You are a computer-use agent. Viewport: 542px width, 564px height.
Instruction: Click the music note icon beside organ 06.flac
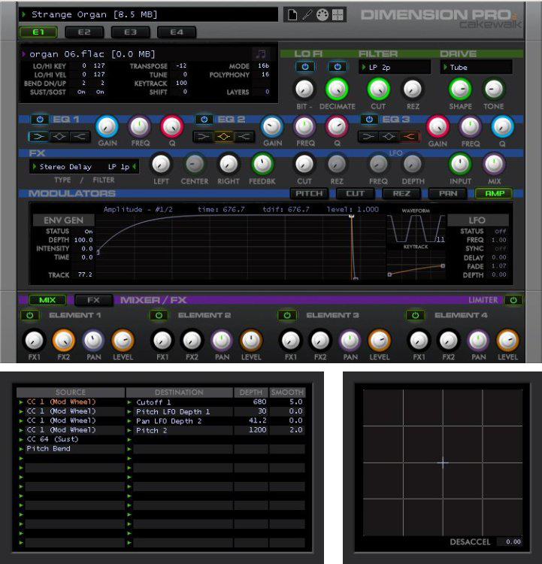(x=261, y=54)
